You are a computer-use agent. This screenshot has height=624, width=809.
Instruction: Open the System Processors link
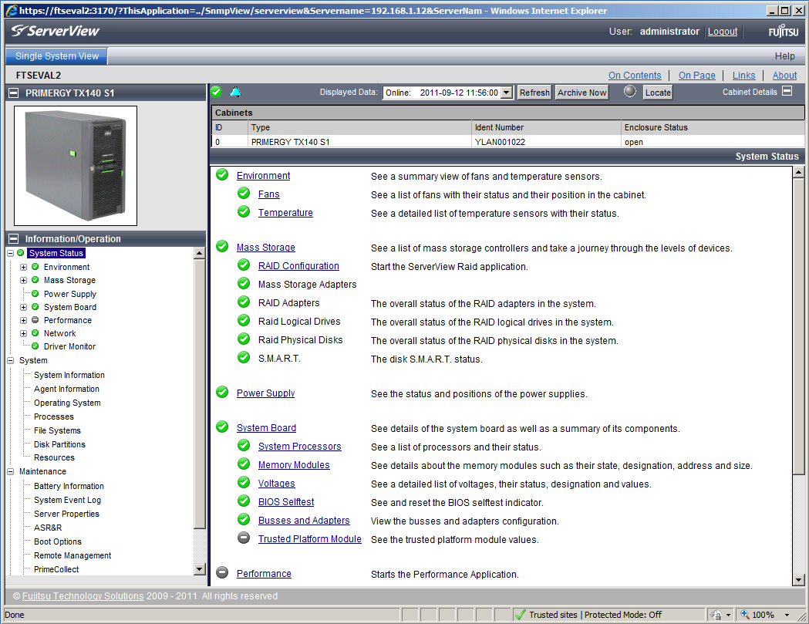coord(299,446)
